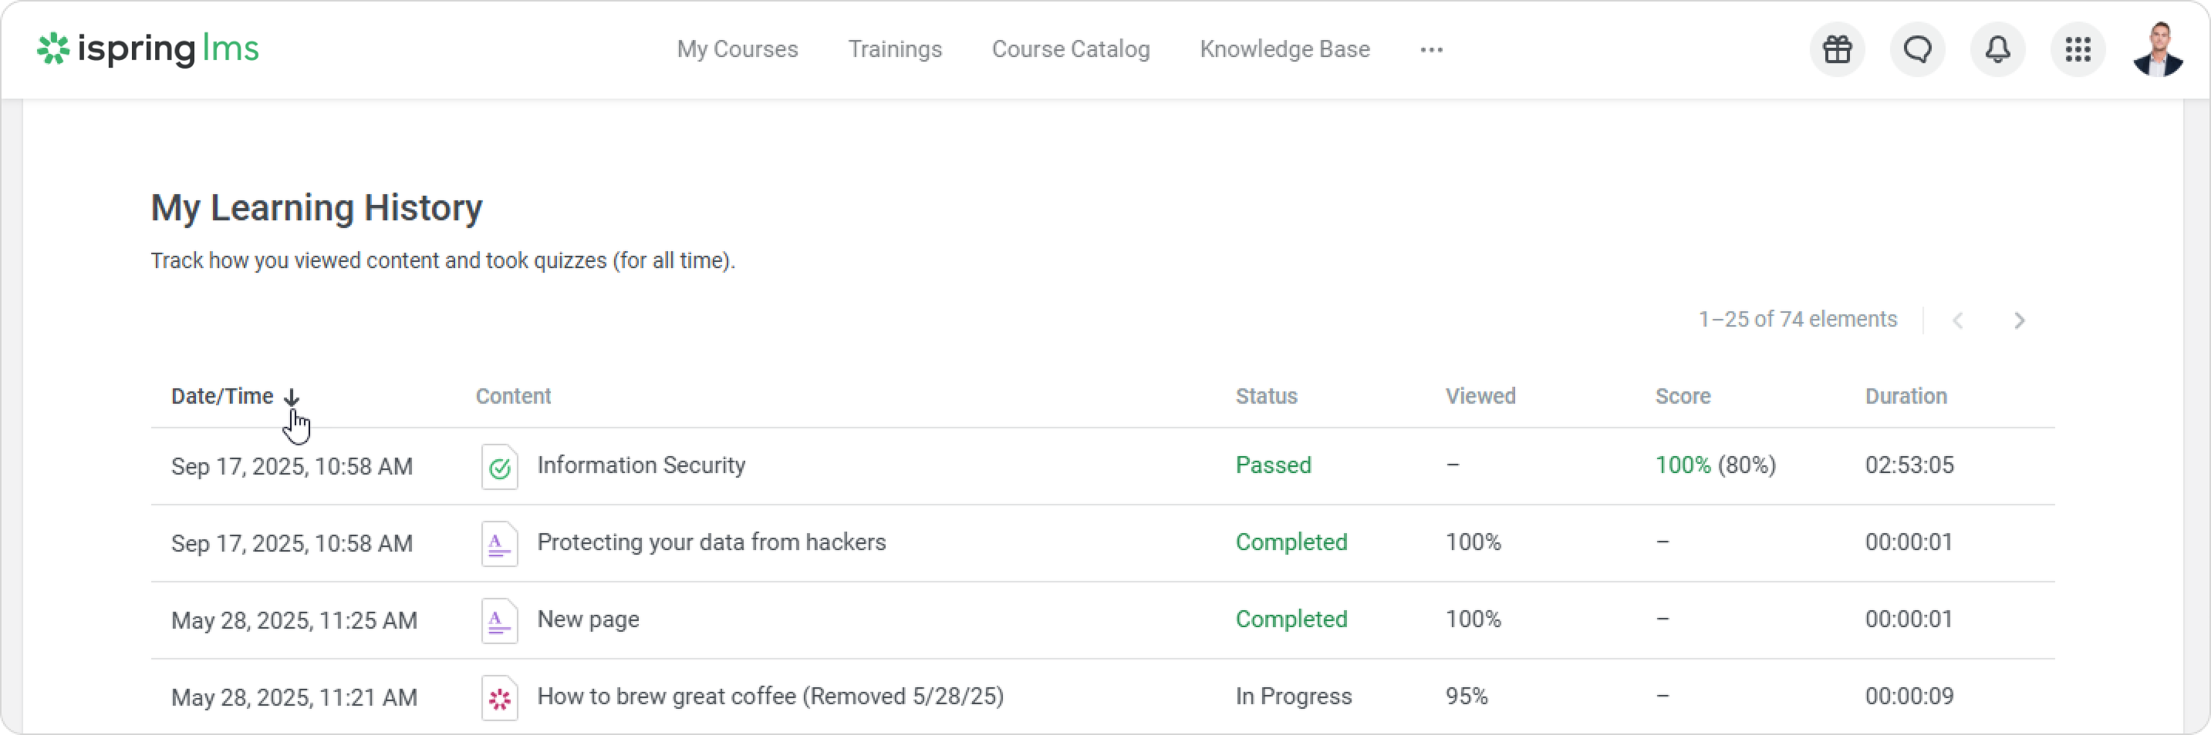This screenshot has width=2211, height=735.
Task: Open the My Courses tab
Action: pyautogui.click(x=738, y=50)
